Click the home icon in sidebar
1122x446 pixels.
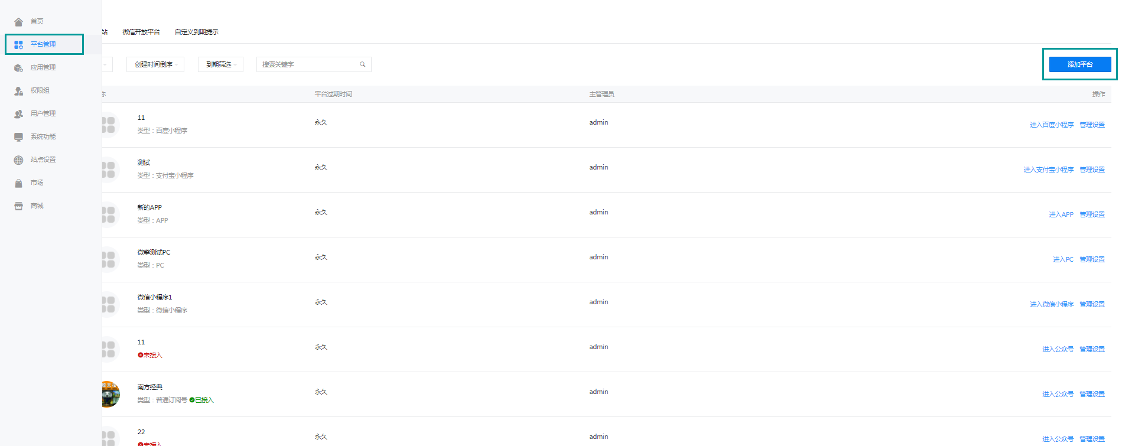pos(18,22)
